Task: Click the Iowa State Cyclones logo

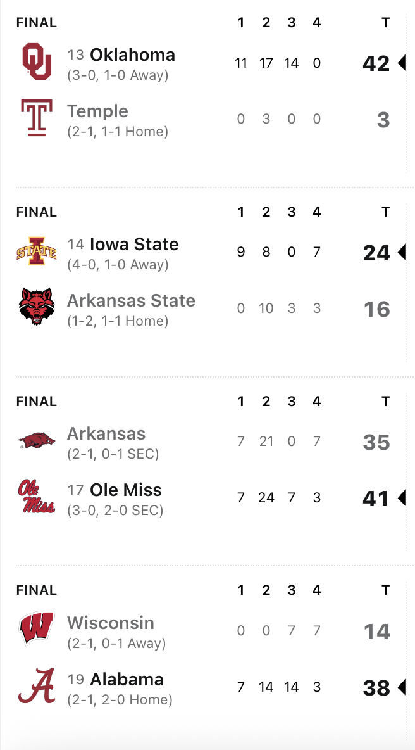Action: click(36, 252)
